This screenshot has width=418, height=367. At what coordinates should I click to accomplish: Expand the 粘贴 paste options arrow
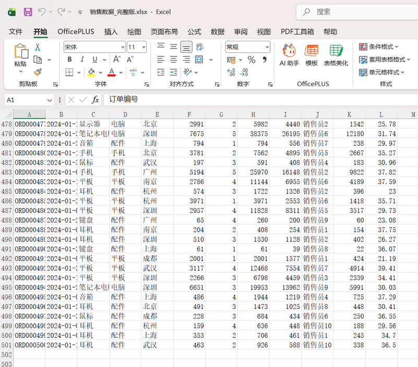[21, 72]
